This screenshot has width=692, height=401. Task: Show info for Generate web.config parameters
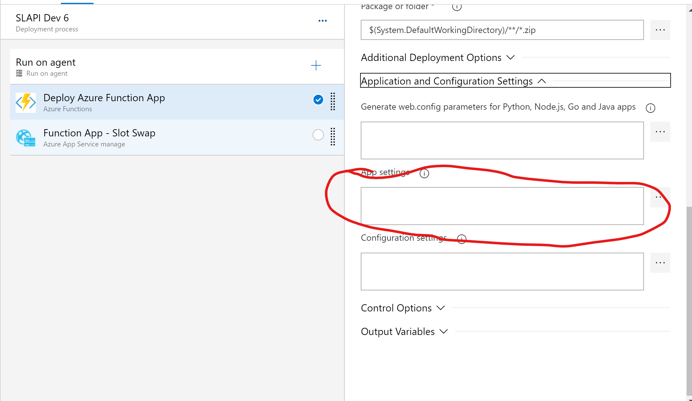[650, 108]
